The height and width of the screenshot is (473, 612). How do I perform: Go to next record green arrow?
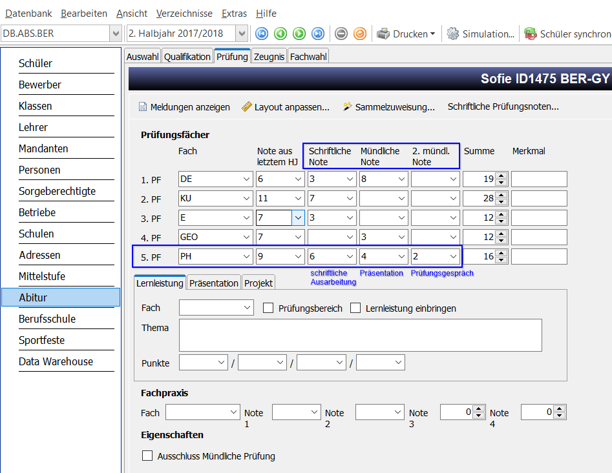[x=299, y=34]
